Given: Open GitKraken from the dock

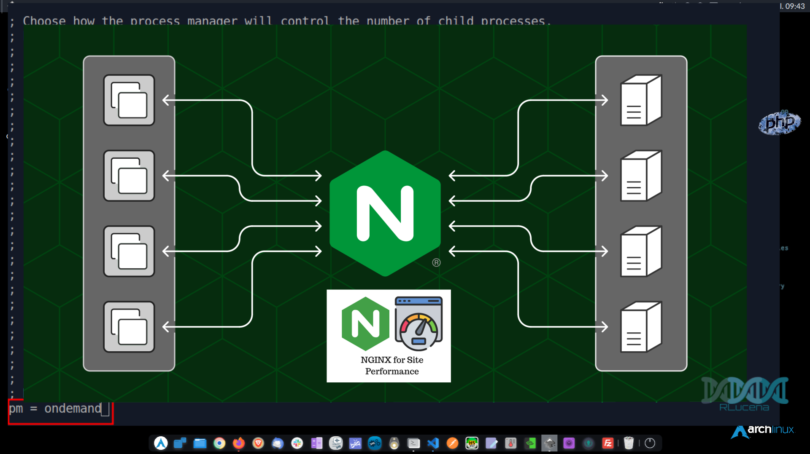Looking at the screenshot, I should coord(588,443).
